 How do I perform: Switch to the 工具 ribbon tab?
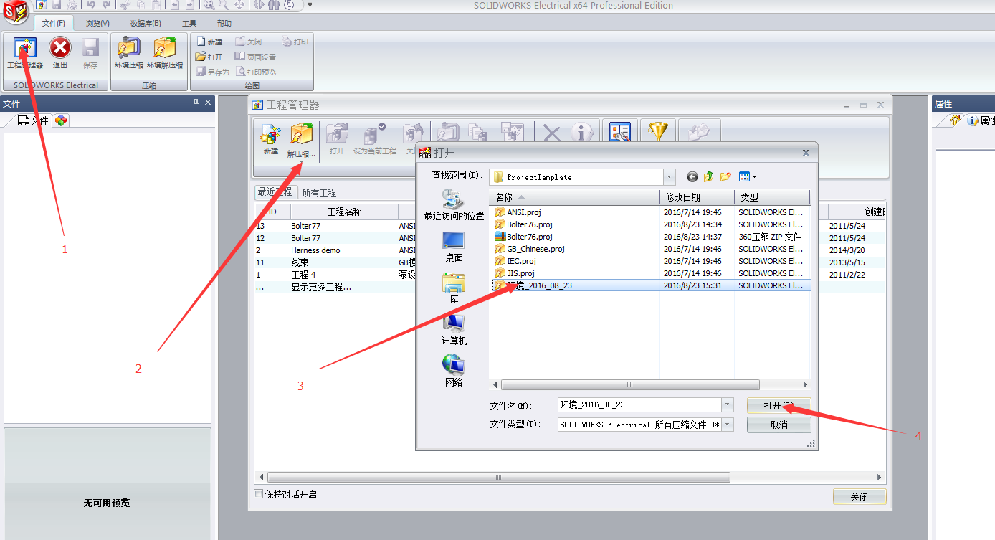(189, 23)
